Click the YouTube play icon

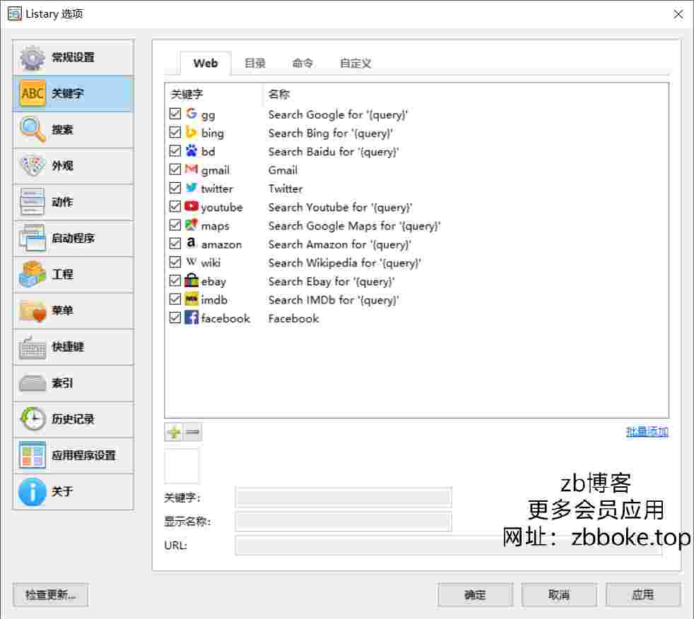[x=192, y=206]
